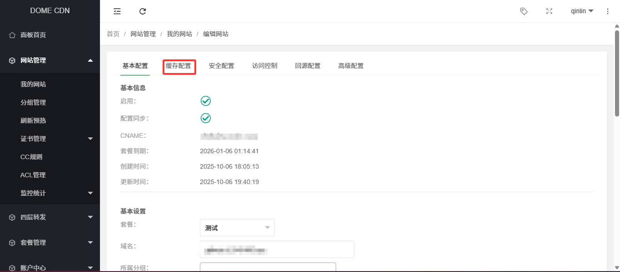
Task: Toggle the 启用 enabled checkmark
Action: (x=206, y=101)
